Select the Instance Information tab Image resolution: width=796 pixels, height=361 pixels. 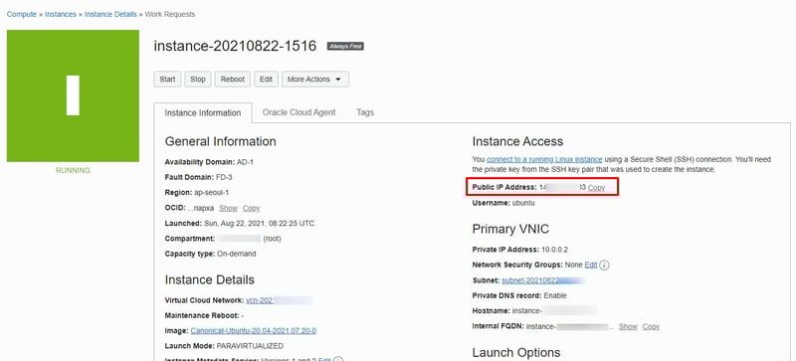(x=203, y=112)
